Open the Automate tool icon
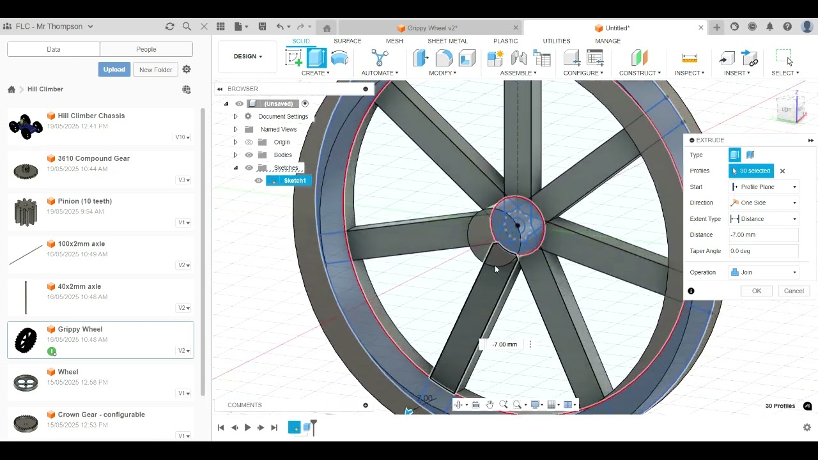Viewport: 818px width, 460px height. [380, 58]
